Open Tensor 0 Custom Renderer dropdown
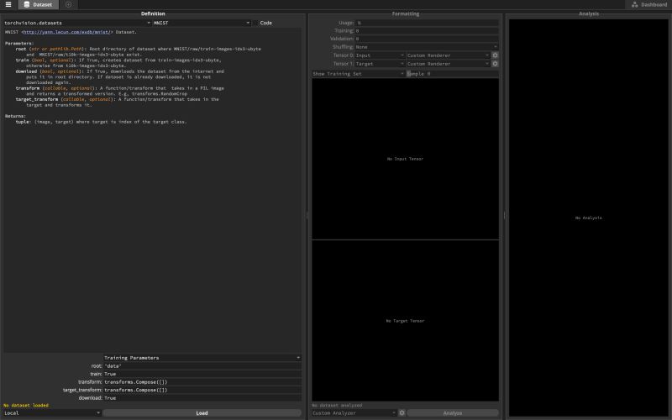Image resolution: width=672 pixels, height=420 pixels. pos(449,55)
